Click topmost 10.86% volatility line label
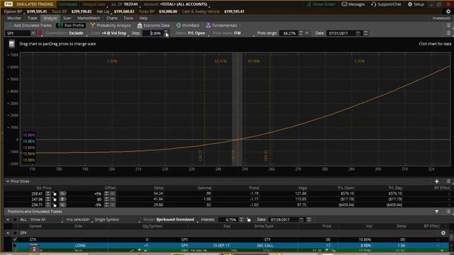Screen dimensions: 454x255 click(x=29, y=135)
